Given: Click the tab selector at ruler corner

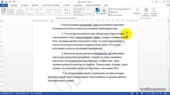Looking at the screenshot, I should coord(2,21).
